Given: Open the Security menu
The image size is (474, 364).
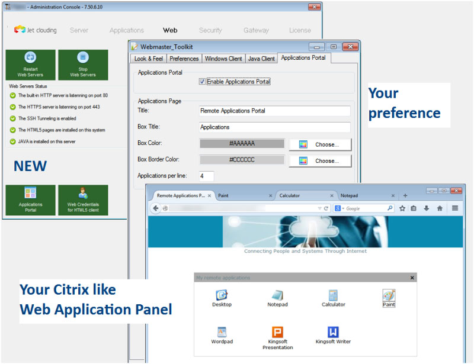Looking at the screenshot, I should tap(211, 30).
